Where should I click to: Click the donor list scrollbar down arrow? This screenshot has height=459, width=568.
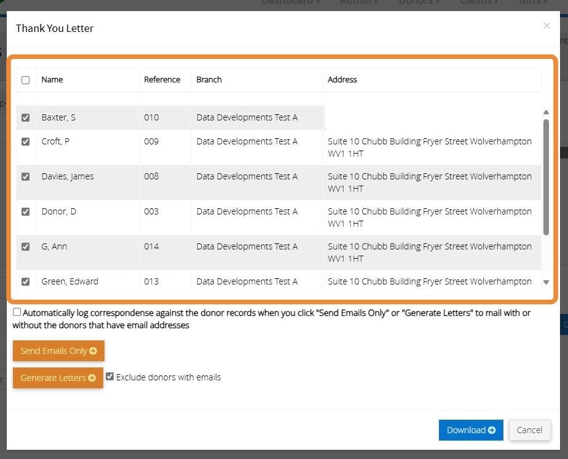coord(546,283)
